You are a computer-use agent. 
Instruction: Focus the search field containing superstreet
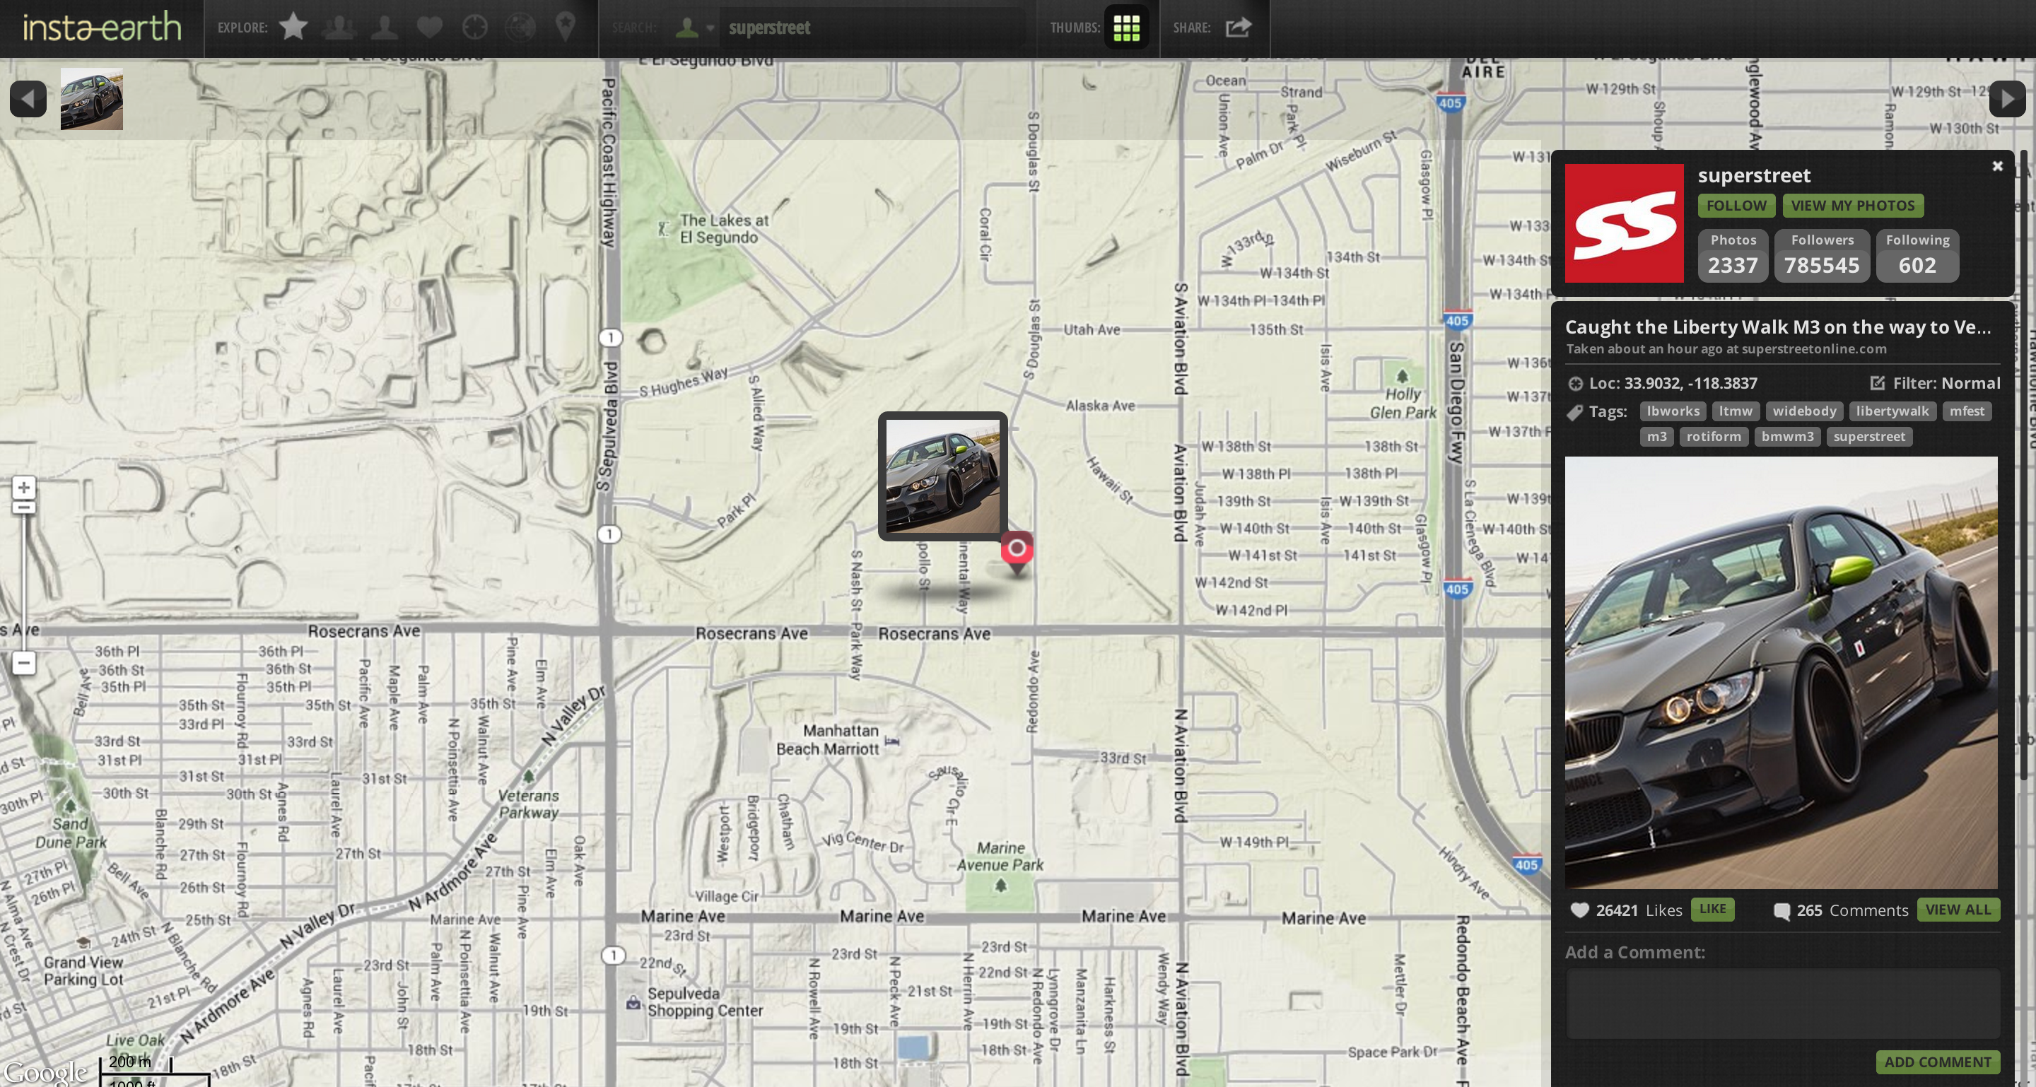[x=873, y=28]
